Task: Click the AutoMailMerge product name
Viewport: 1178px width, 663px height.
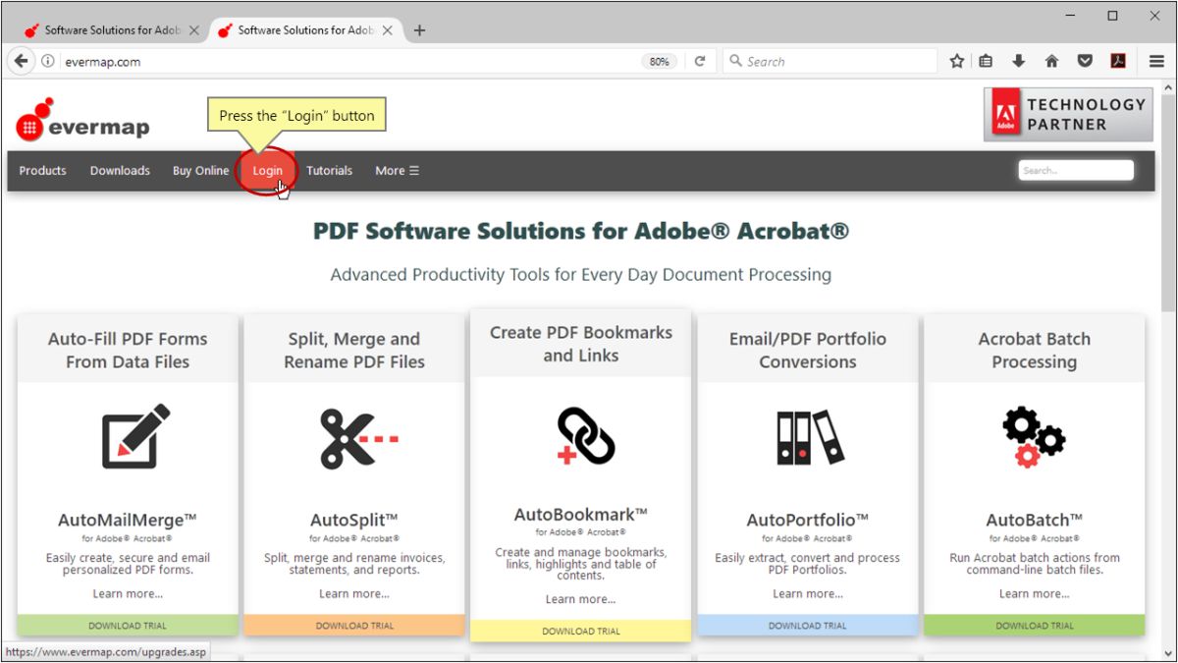Action: point(128,521)
